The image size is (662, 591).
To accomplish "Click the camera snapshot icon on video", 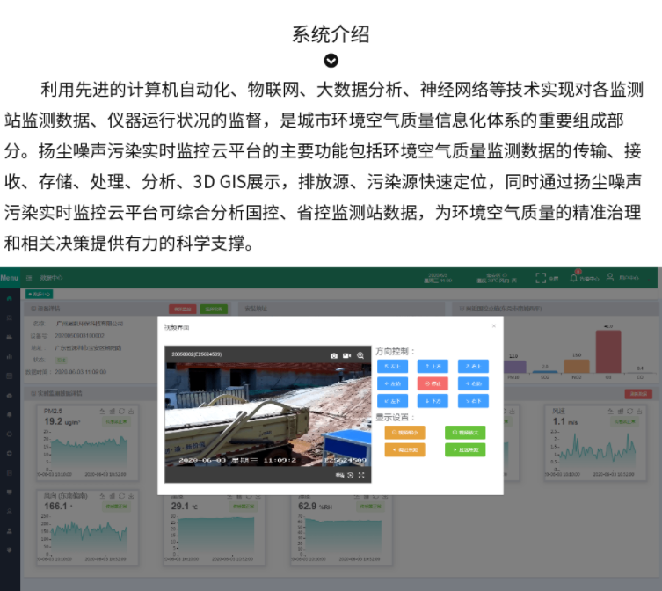I will pos(334,355).
